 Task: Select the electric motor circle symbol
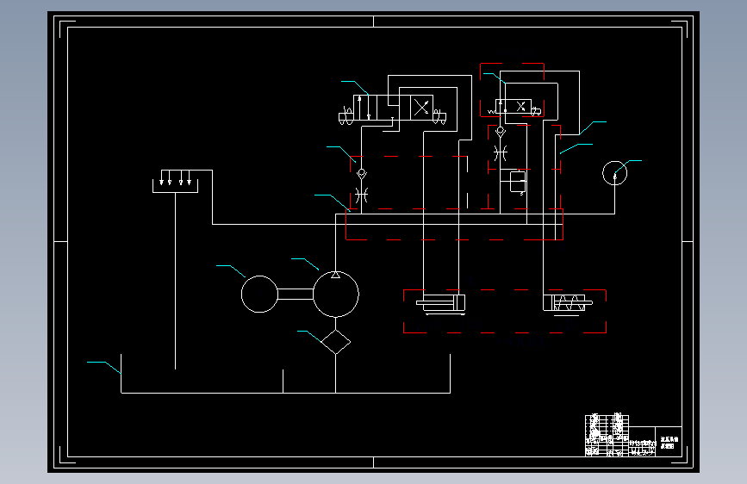click(x=259, y=294)
